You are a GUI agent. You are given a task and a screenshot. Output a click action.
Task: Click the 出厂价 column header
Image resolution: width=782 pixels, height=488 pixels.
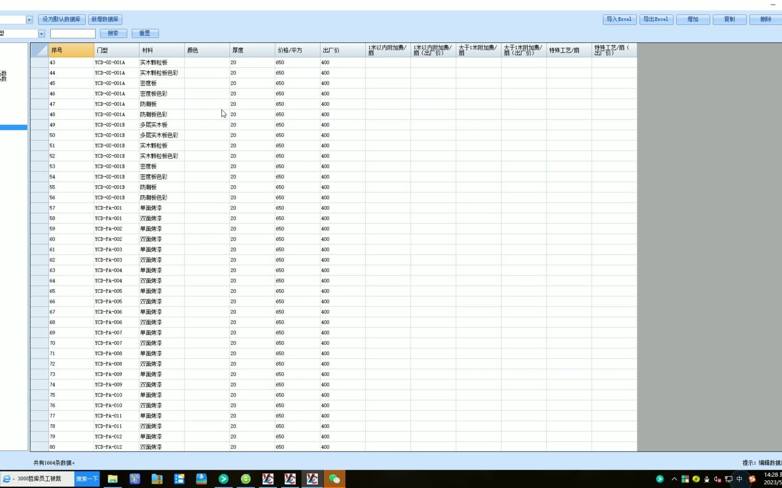coord(343,50)
